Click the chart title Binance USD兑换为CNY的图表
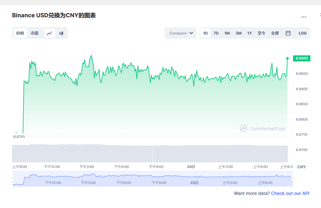Image resolution: width=321 pixels, height=208 pixels. [x=54, y=15]
